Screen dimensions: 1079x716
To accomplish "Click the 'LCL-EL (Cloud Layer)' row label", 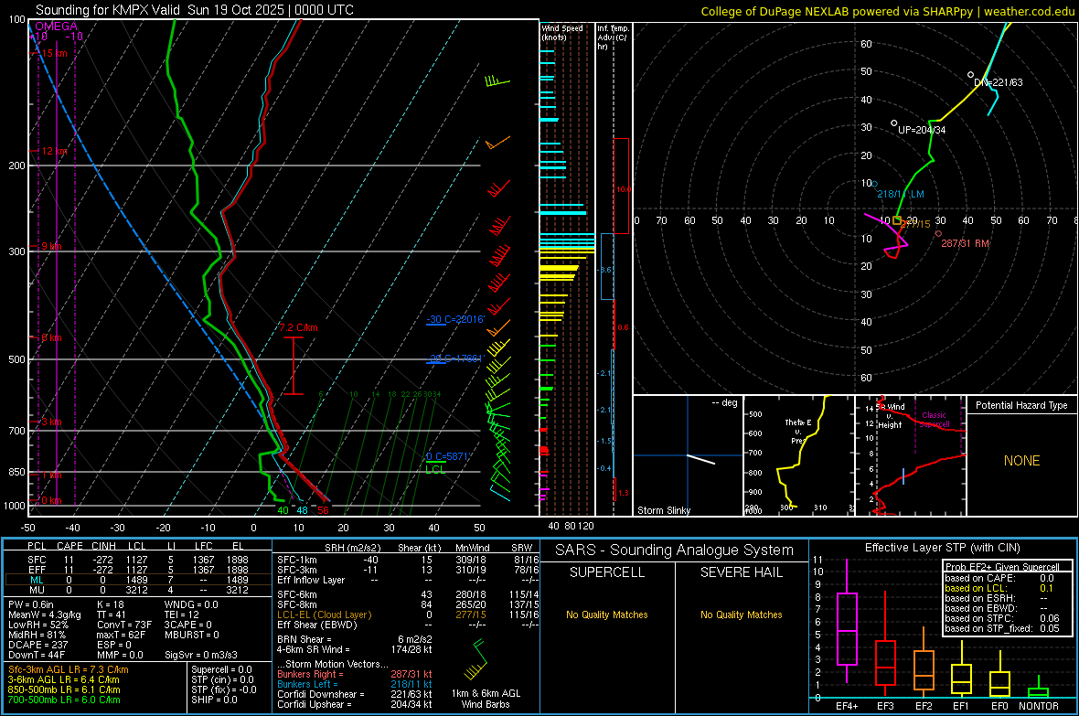I will [x=324, y=614].
